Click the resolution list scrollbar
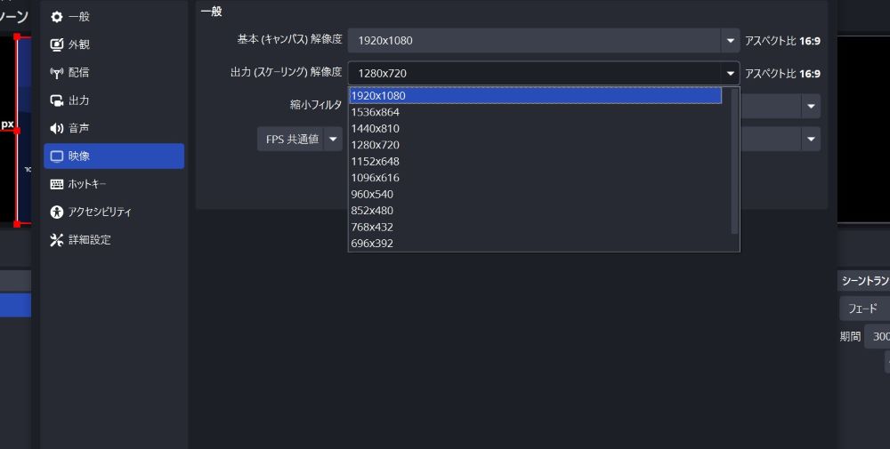The image size is (890, 449). 734,161
